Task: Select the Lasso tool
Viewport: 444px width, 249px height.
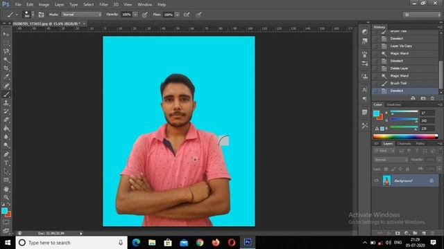Action: click(6, 51)
